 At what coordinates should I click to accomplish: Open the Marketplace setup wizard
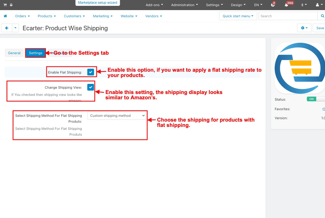[98, 3]
